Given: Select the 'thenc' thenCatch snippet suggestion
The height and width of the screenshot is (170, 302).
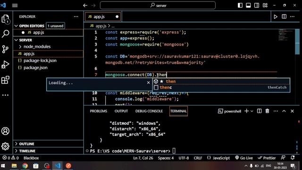Looking at the screenshot, I should [221, 87].
